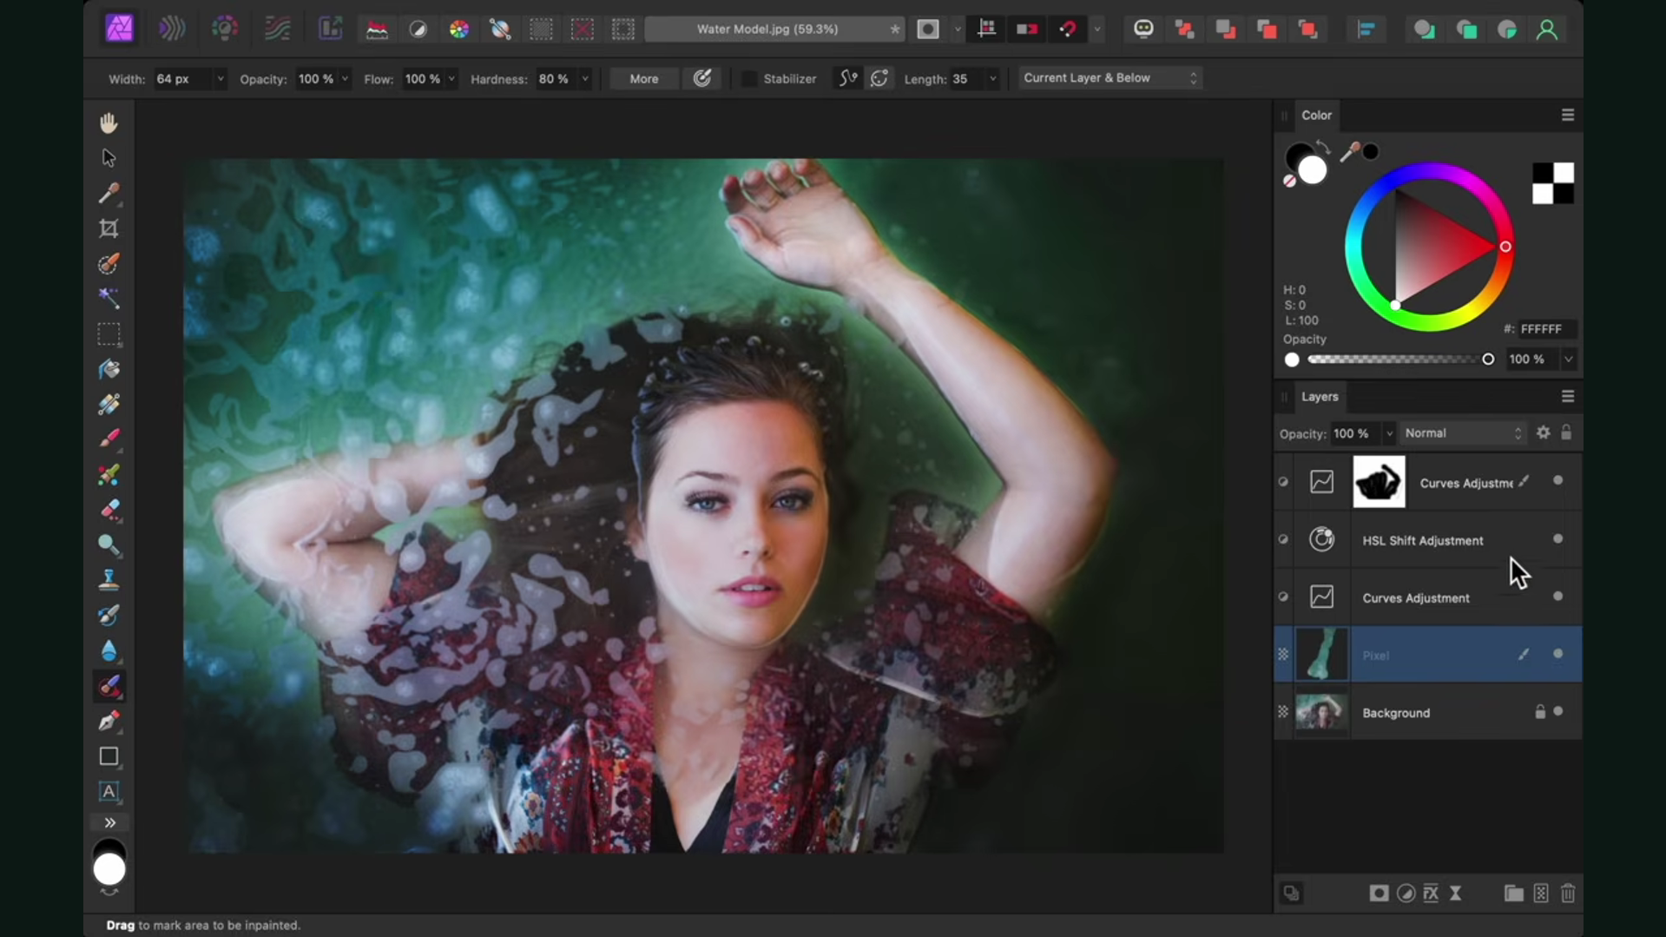The width and height of the screenshot is (1666, 937).
Task: Adjust the color Opacity slider handle
Action: point(1487,359)
